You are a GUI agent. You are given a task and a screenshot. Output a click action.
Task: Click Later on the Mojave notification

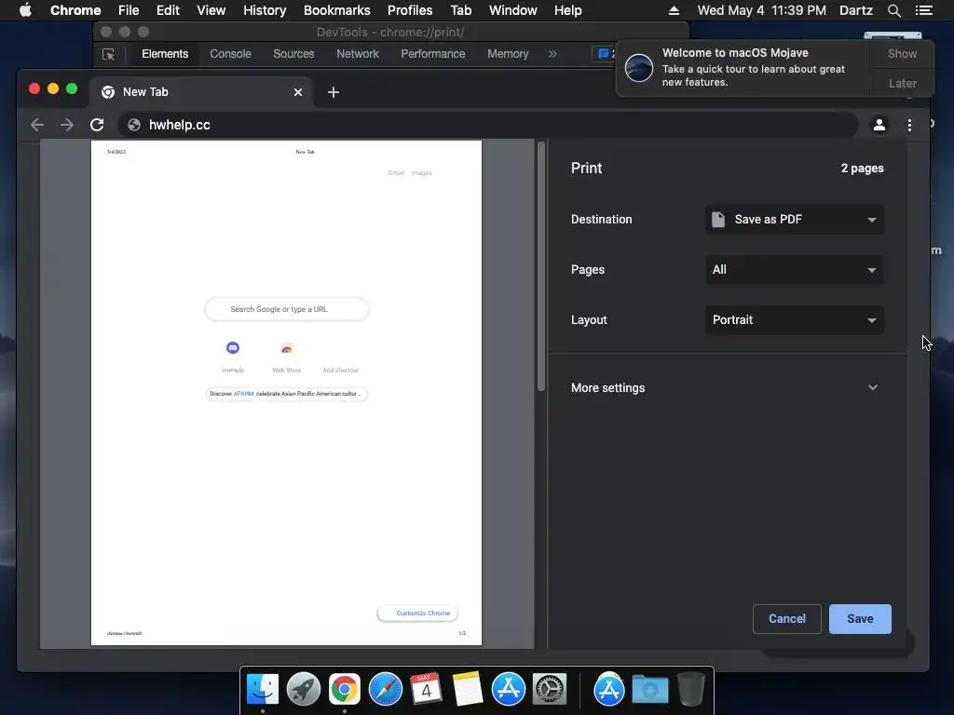pos(902,83)
